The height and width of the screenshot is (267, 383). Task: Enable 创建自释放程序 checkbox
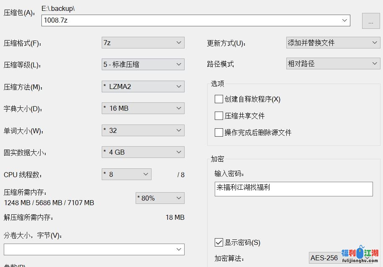pyautogui.click(x=219, y=99)
